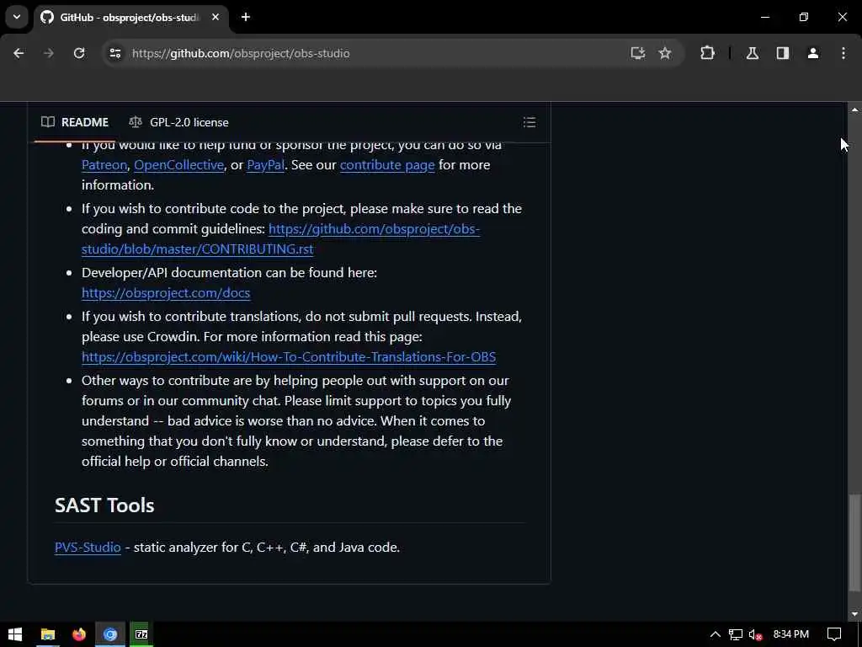Viewport: 862px width, 647px height.
Task: Click the browser forward arrow
Action: [49, 53]
